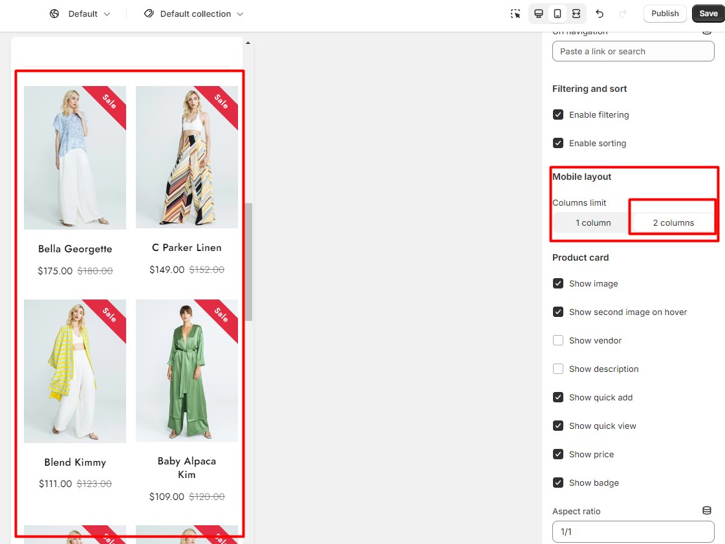Toggle Show quick view checkbox

(x=558, y=426)
